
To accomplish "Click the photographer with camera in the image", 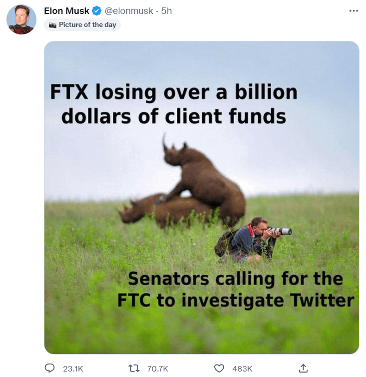I will (x=253, y=239).
